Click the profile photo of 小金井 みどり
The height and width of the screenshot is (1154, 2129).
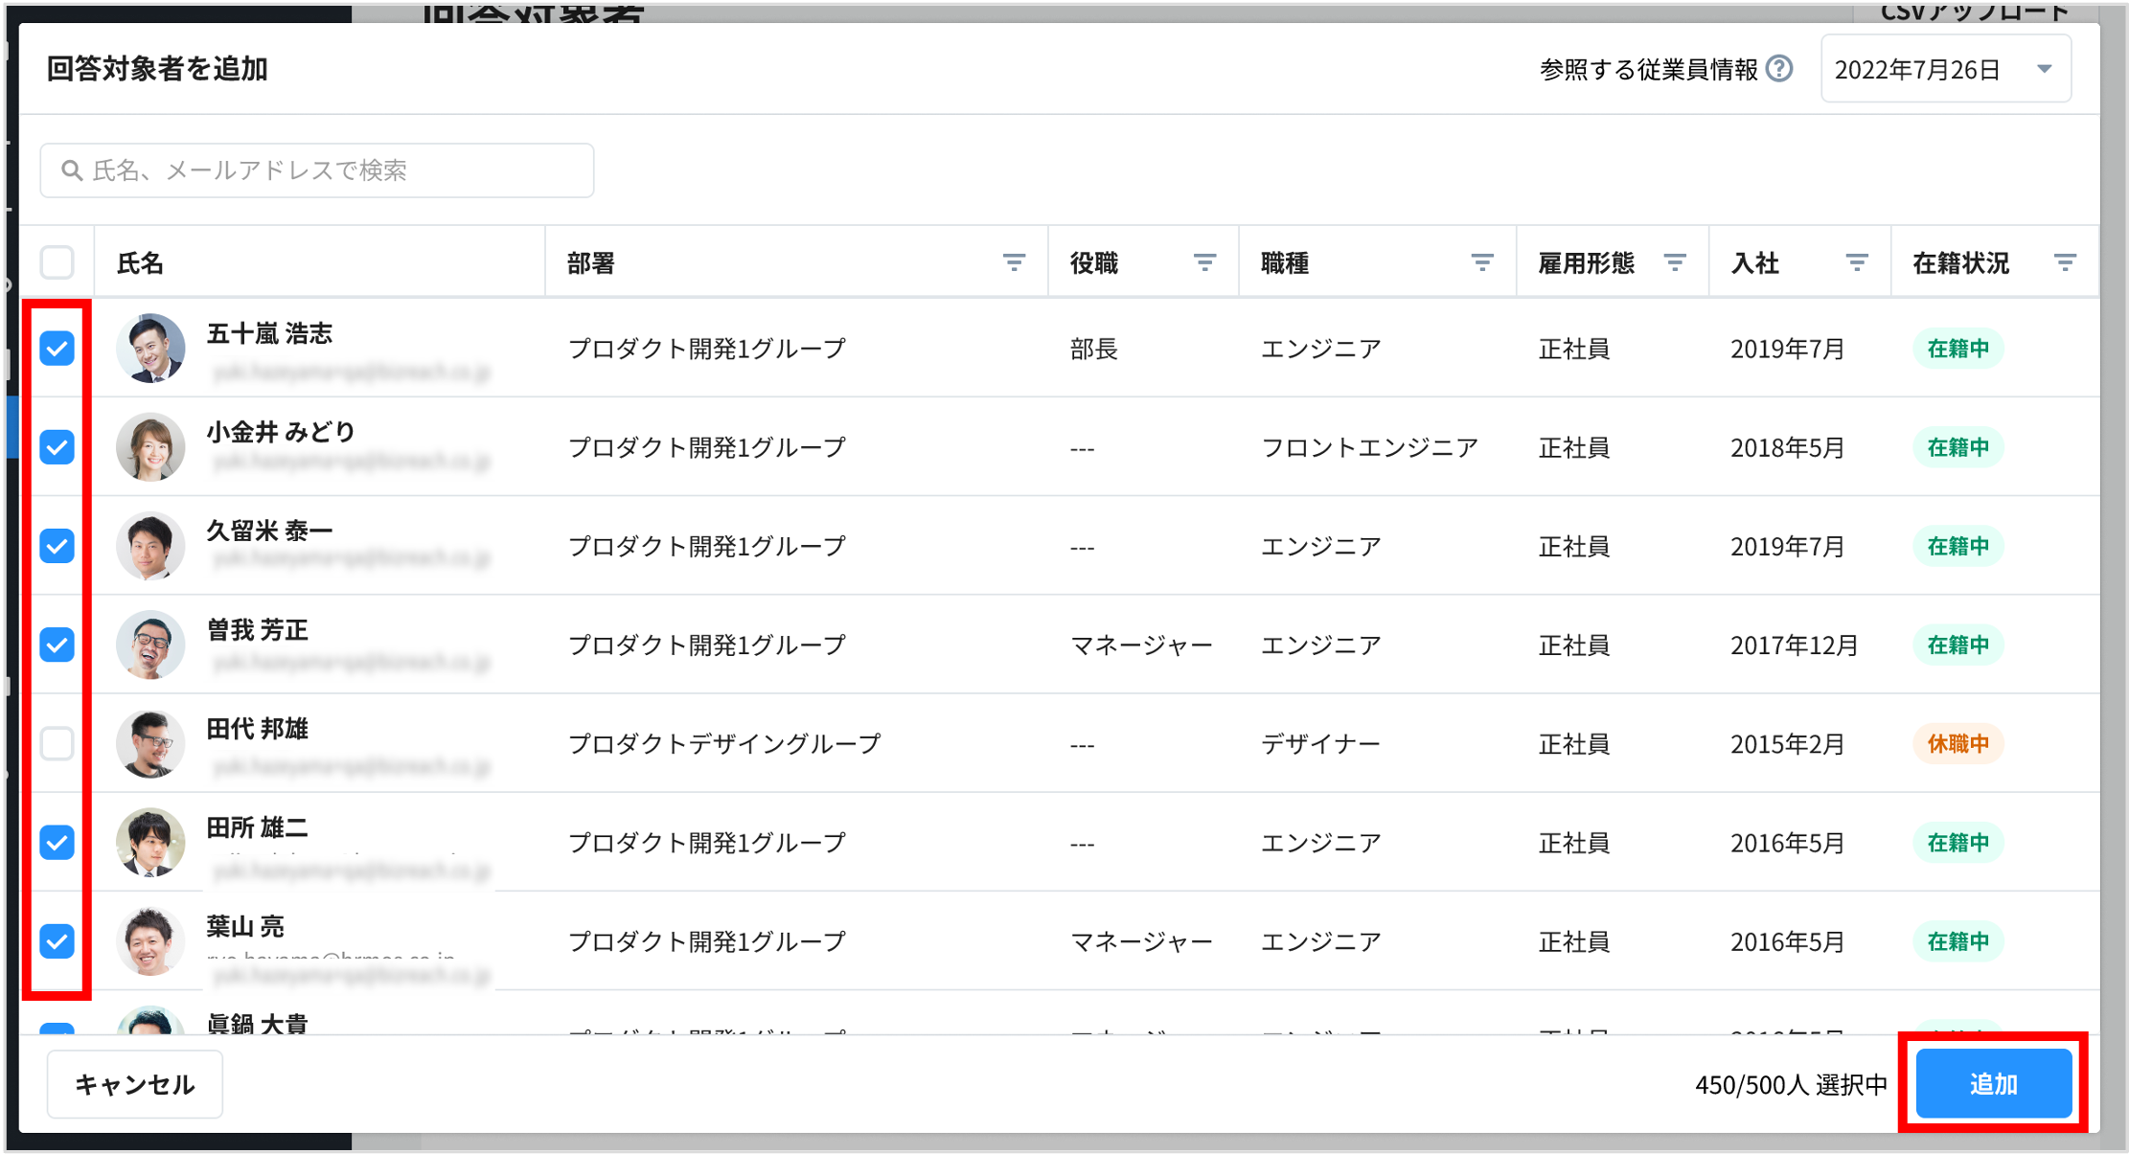point(149,447)
